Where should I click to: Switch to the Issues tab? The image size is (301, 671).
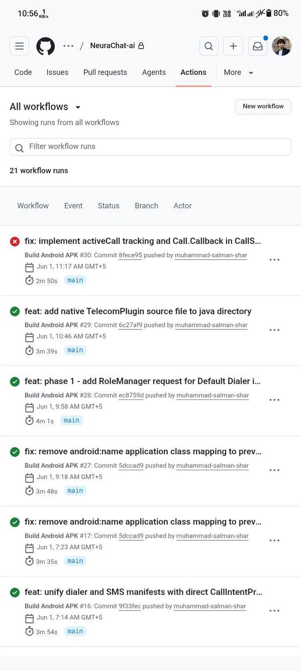[57, 72]
